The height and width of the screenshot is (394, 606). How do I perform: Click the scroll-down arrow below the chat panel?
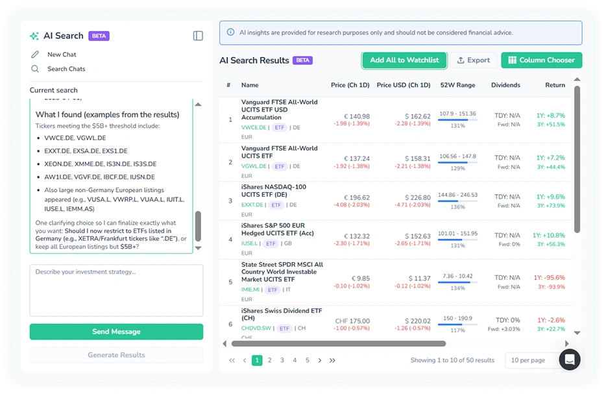199,247
